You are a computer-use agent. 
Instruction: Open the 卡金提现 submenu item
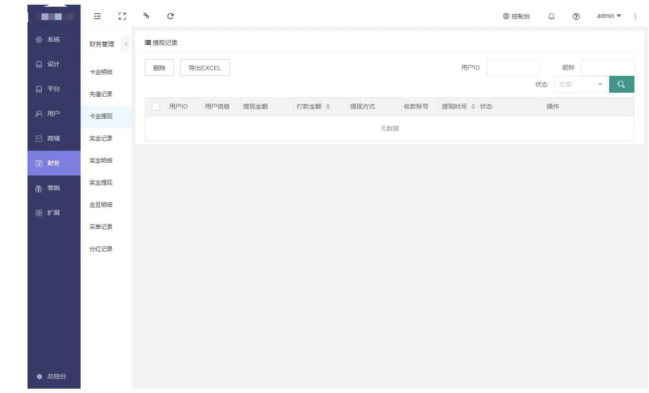pyautogui.click(x=106, y=116)
